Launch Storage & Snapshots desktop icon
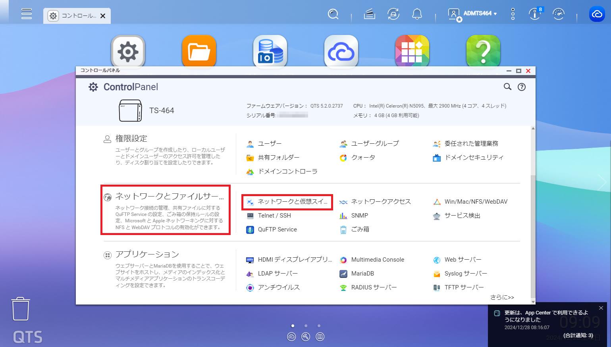Viewport: 611px width, 347px height. coord(270,52)
